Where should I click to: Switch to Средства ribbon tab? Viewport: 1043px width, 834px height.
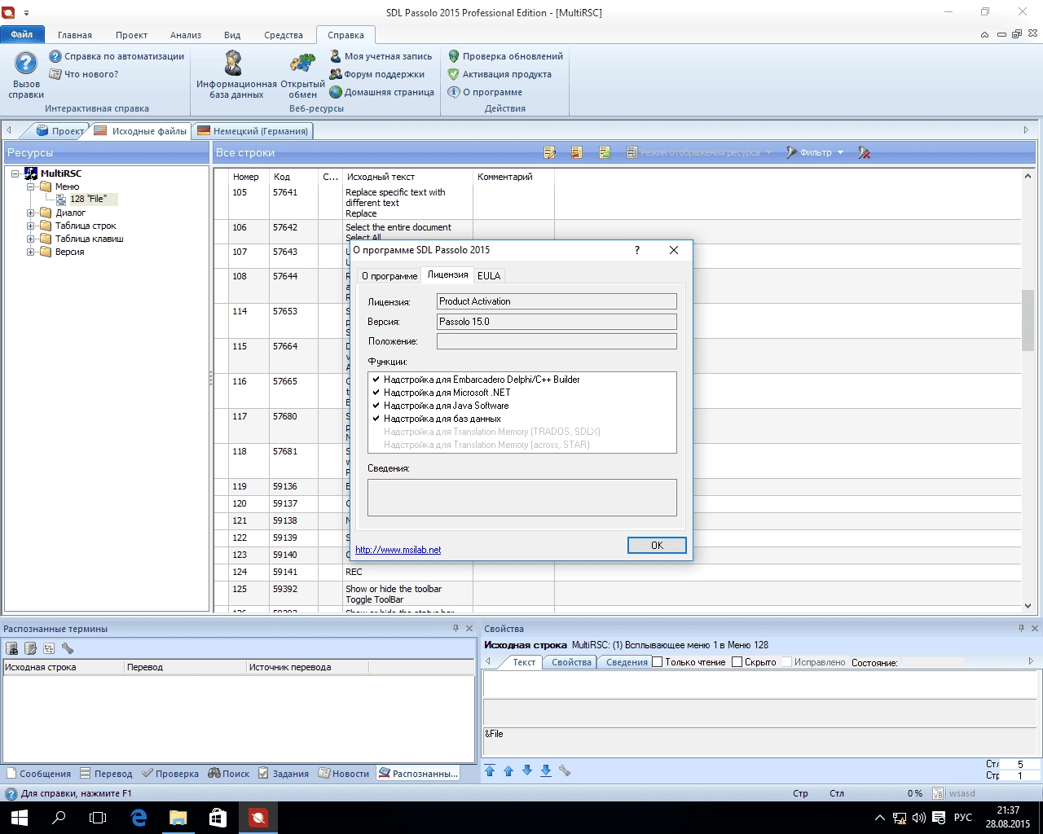click(x=284, y=35)
